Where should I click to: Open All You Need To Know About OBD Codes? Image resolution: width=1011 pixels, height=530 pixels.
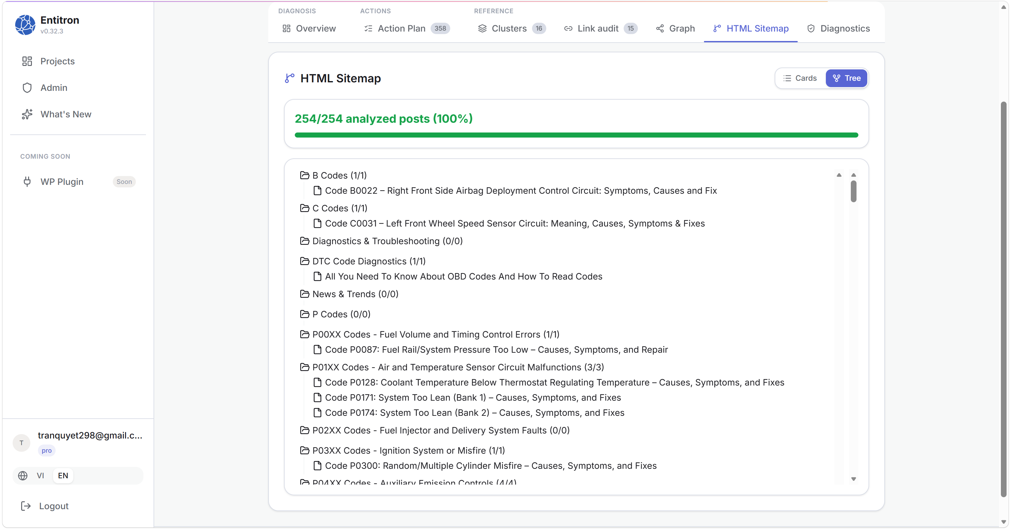[463, 276]
